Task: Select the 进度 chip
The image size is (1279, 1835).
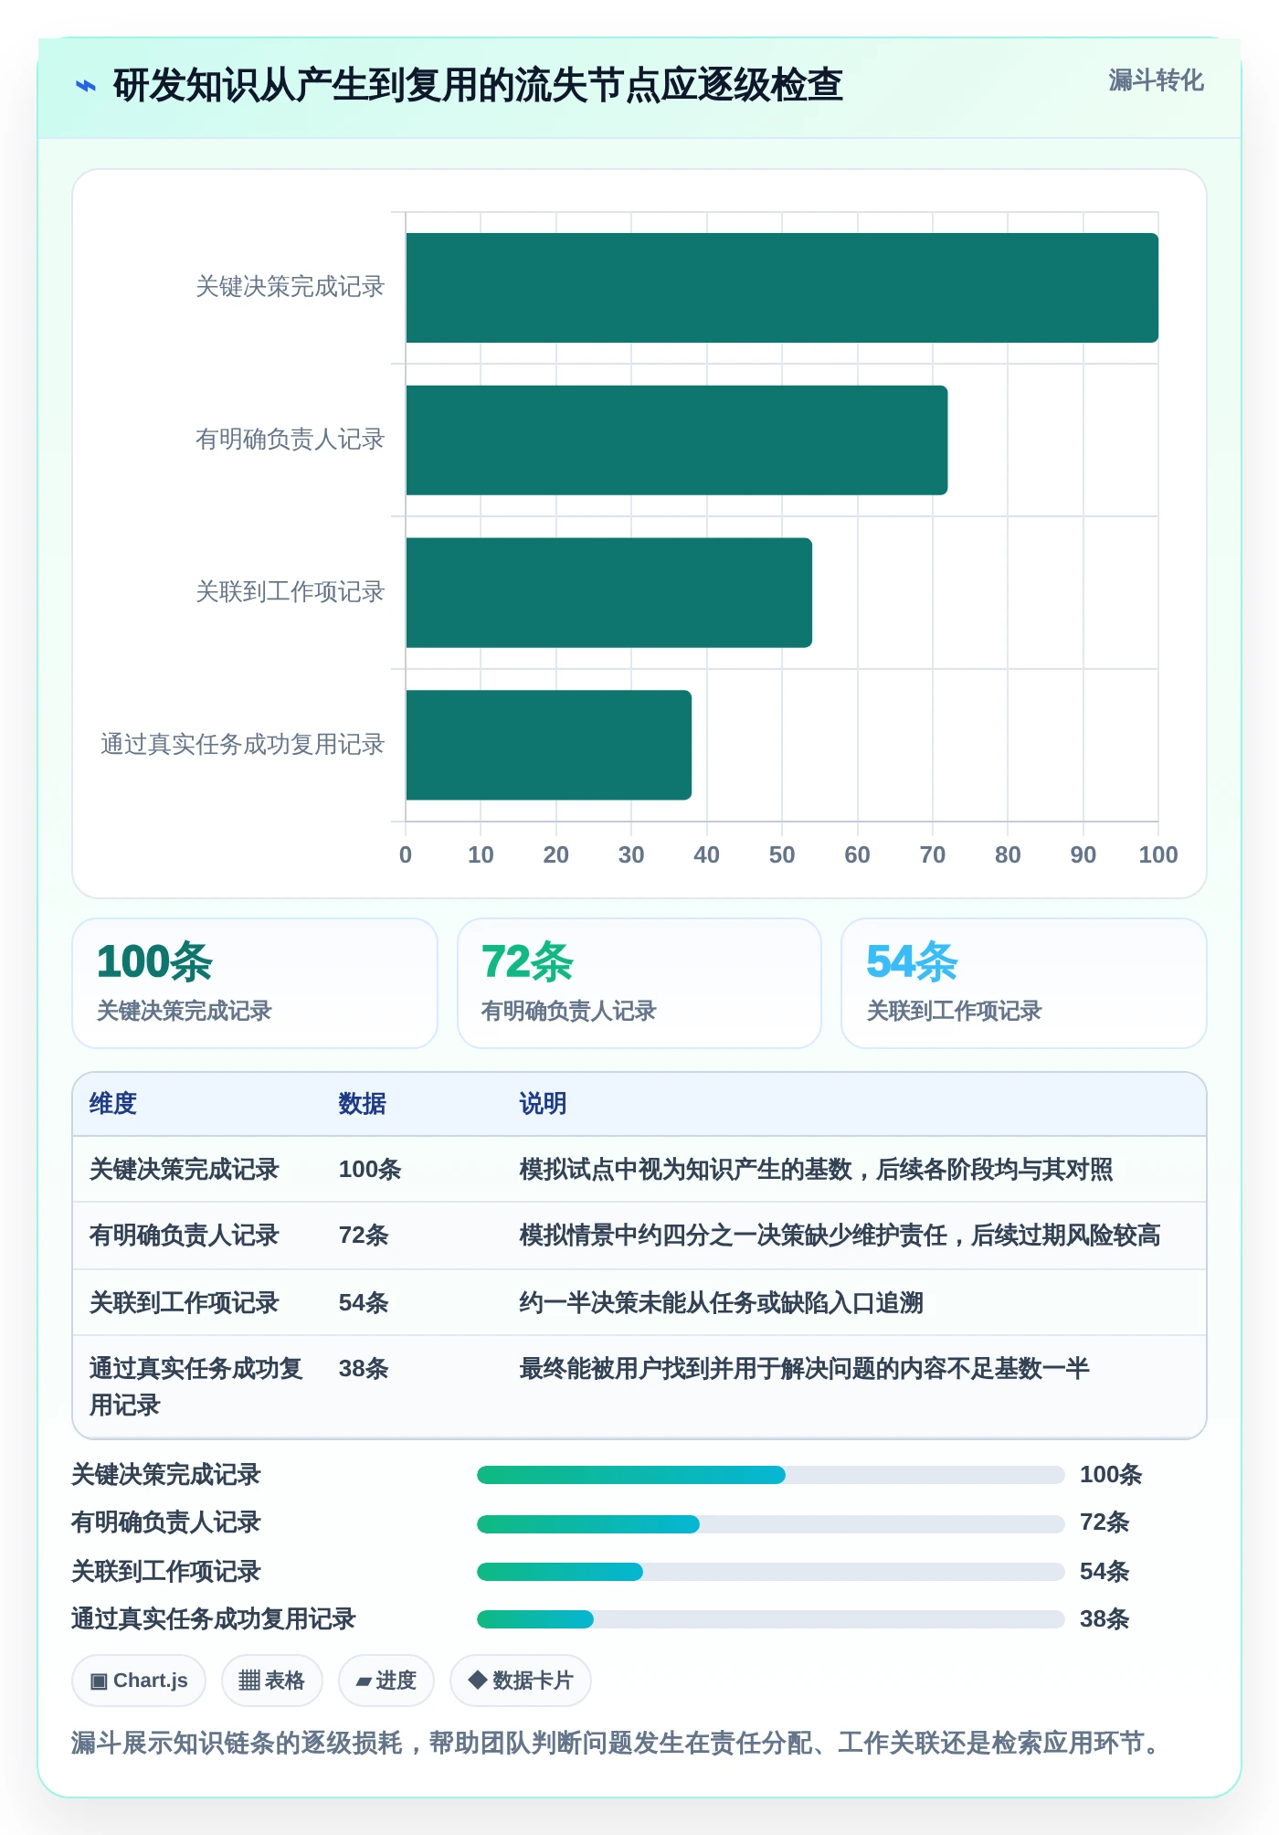Action: (x=386, y=1680)
